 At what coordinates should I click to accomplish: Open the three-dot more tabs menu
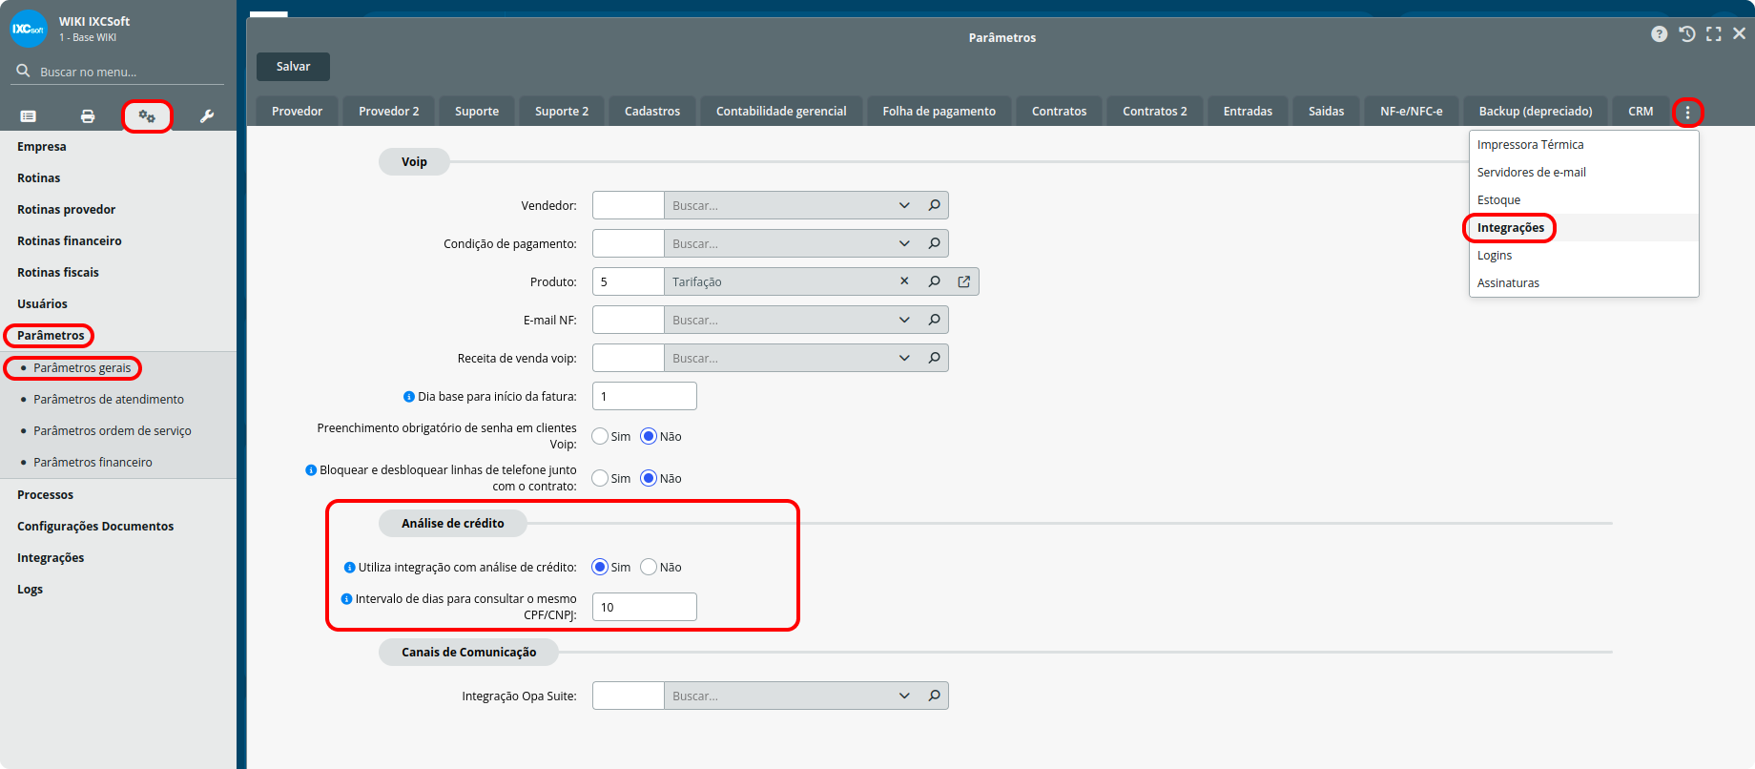click(x=1687, y=113)
